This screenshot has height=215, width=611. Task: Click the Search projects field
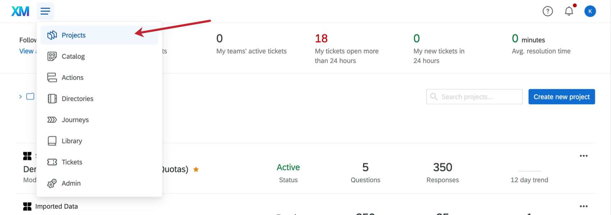(474, 97)
